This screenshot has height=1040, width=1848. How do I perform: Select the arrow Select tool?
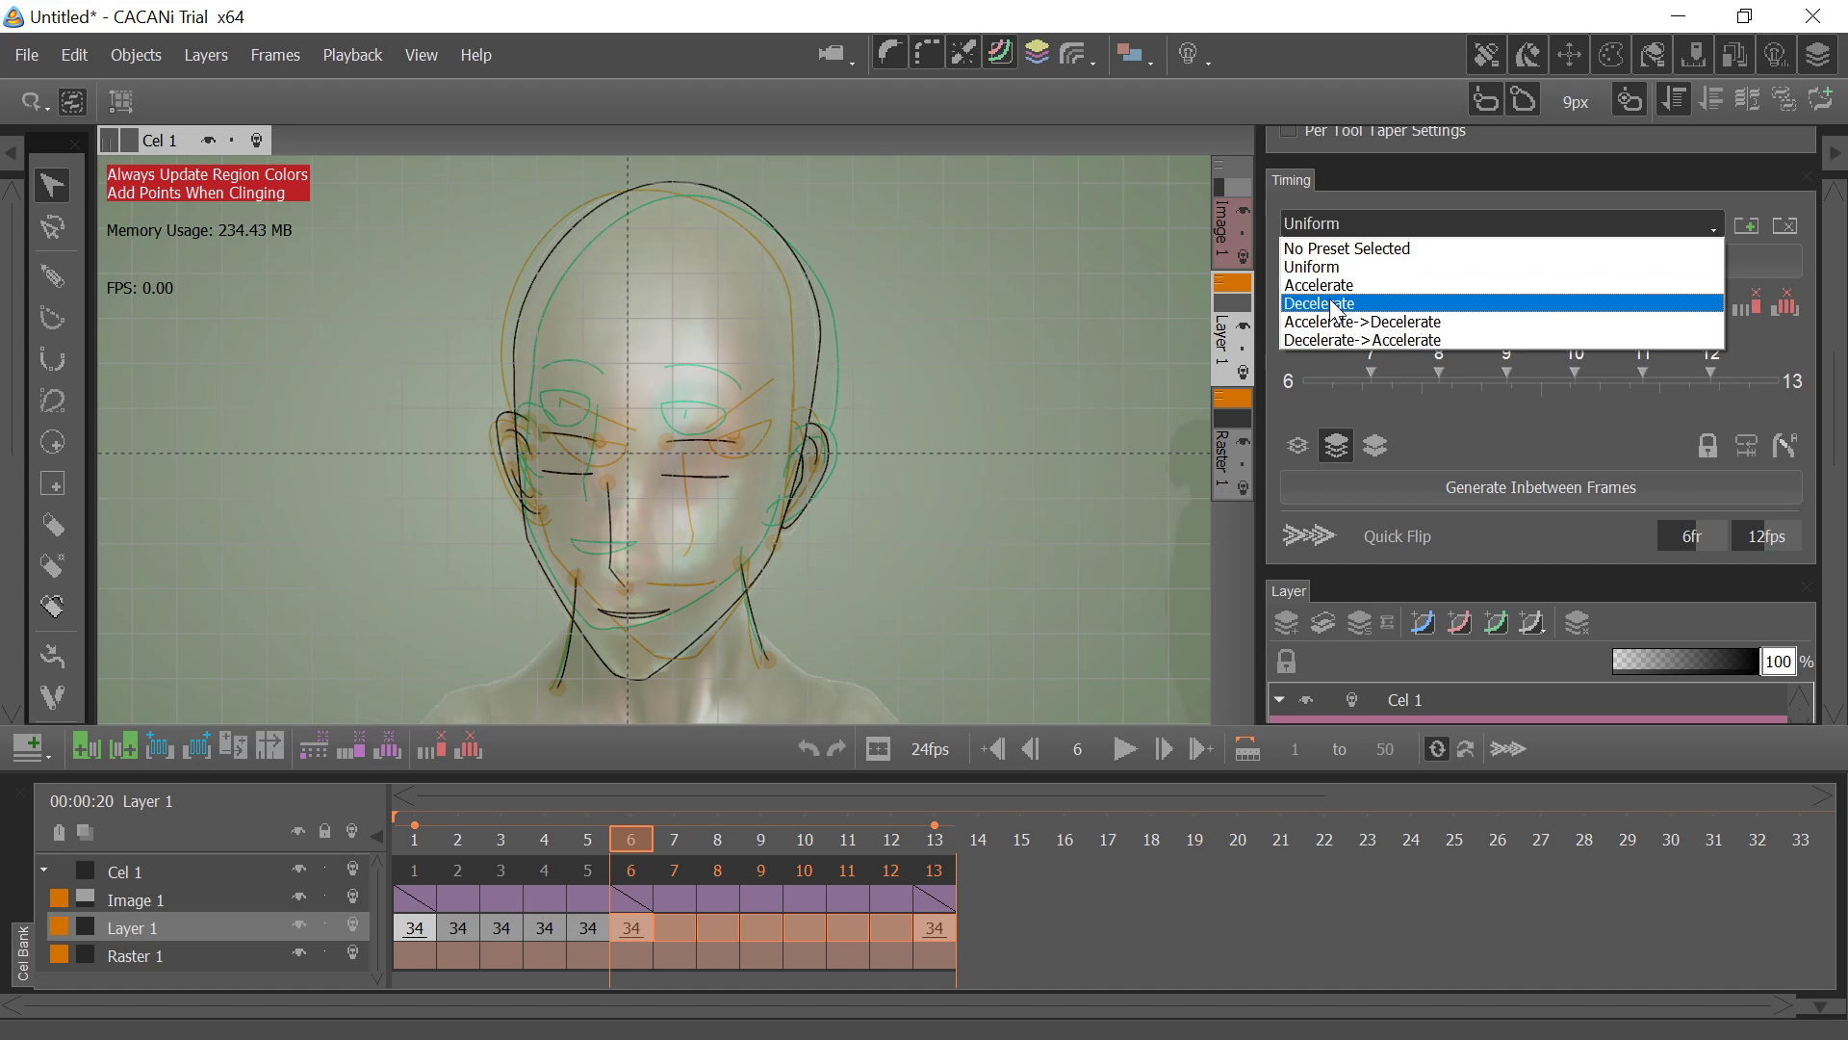point(52,185)
